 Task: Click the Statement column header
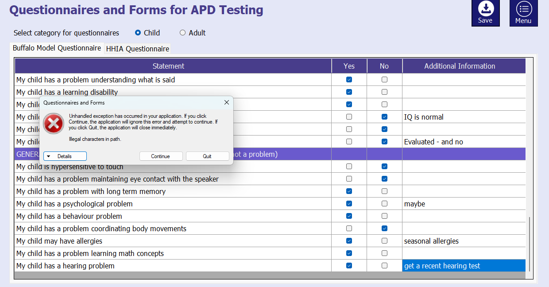tap(168, 66)
